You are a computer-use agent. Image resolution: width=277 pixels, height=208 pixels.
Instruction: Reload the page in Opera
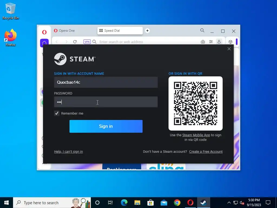pyautogui.click(x=75, y=42)
